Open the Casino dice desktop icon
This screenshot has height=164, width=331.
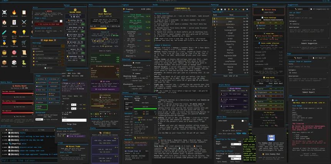14,64
